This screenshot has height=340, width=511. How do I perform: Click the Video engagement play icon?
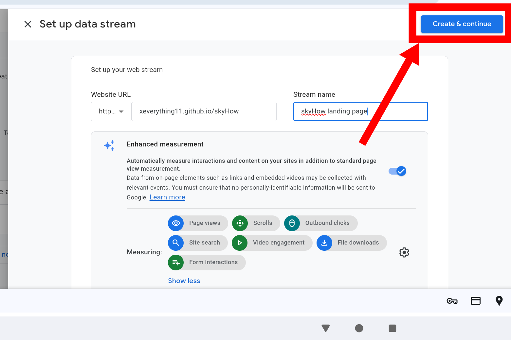(240, 243)
